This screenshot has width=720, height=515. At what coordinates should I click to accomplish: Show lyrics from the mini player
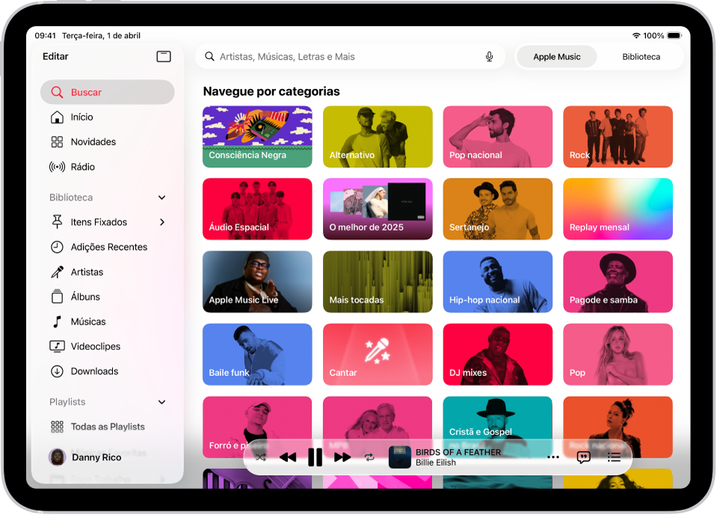coord(584,457)
